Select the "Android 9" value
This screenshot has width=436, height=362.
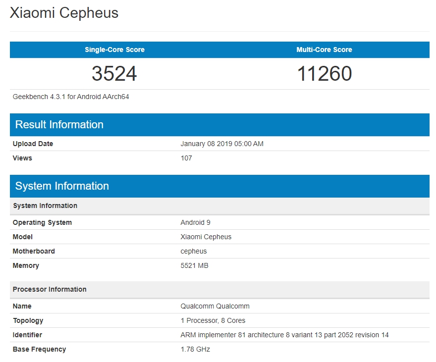[x=196, y=222]
